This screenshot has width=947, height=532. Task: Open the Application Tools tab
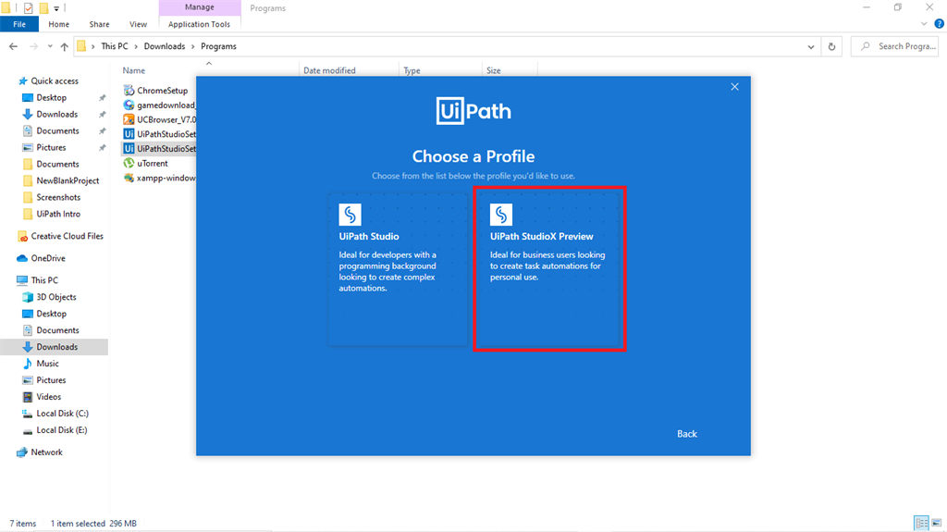pos(200,24)
